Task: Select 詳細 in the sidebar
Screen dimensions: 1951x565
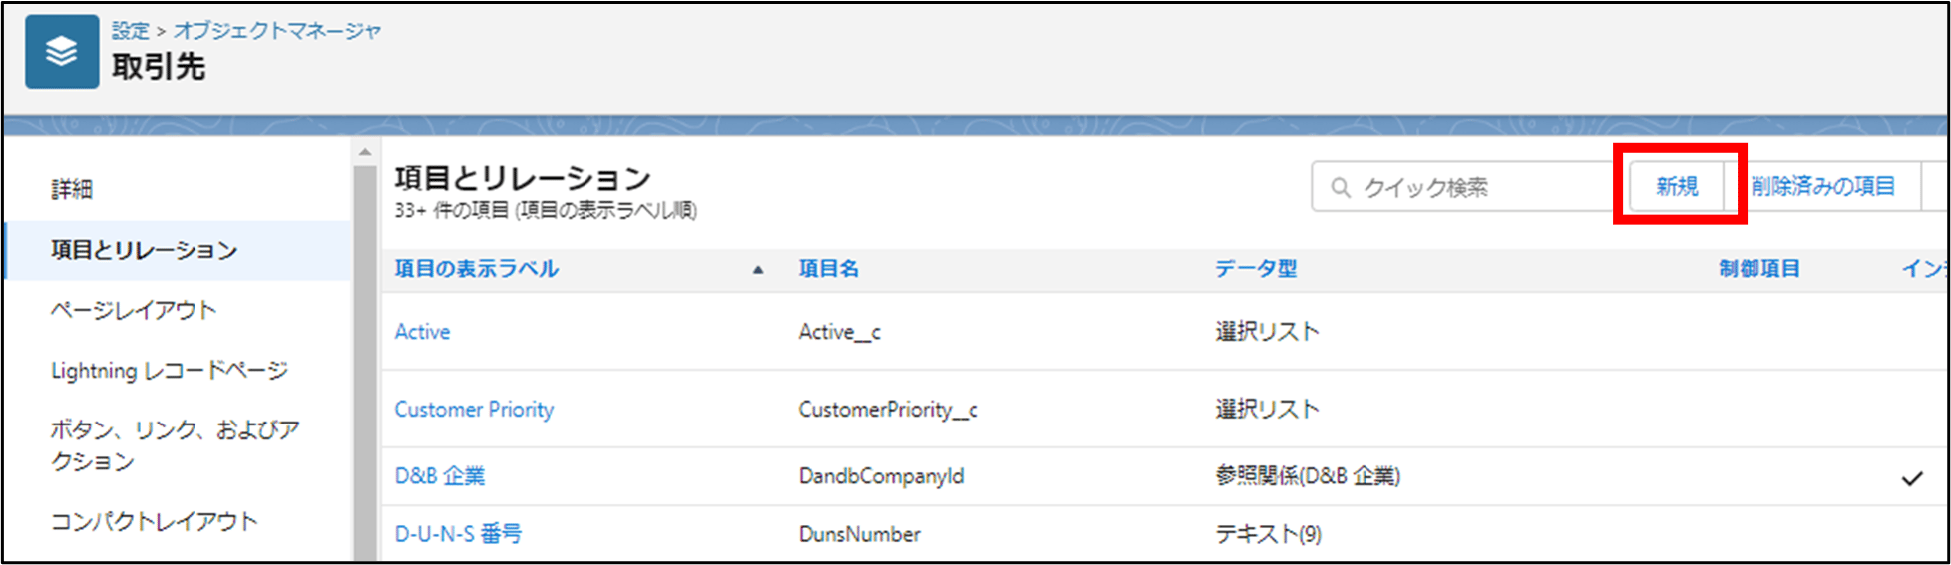Action: [72, 189]
